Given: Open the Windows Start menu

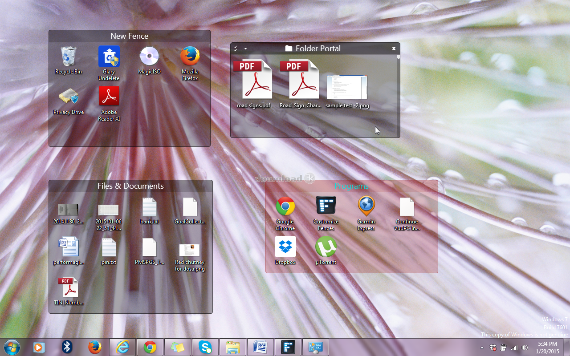Looking at the screenshot, I should (x=12, y=347).
